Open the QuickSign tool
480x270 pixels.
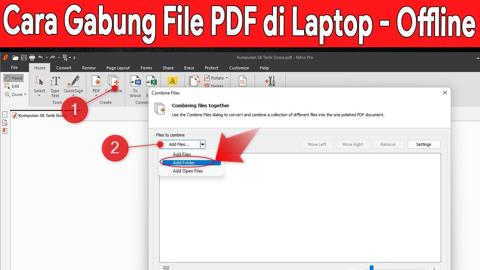coord(73,85)
